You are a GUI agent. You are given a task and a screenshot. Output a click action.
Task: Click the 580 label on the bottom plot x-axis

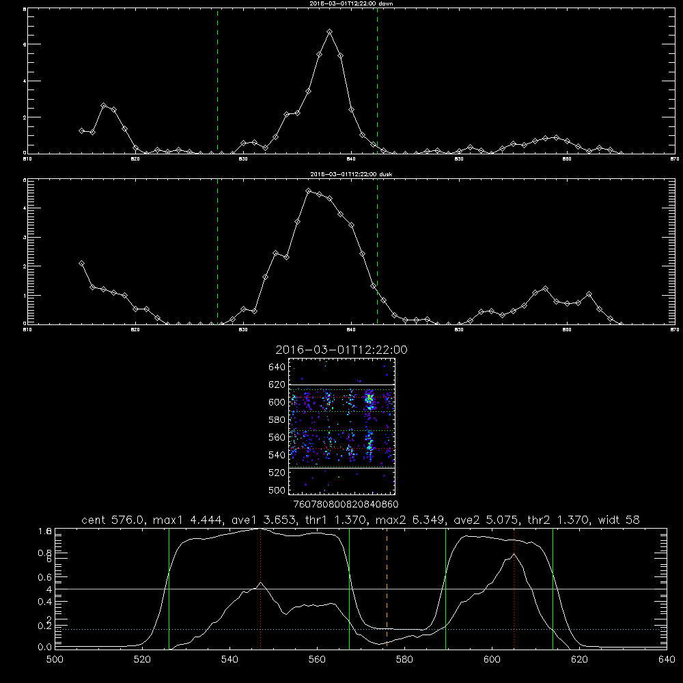coord(404,660)
